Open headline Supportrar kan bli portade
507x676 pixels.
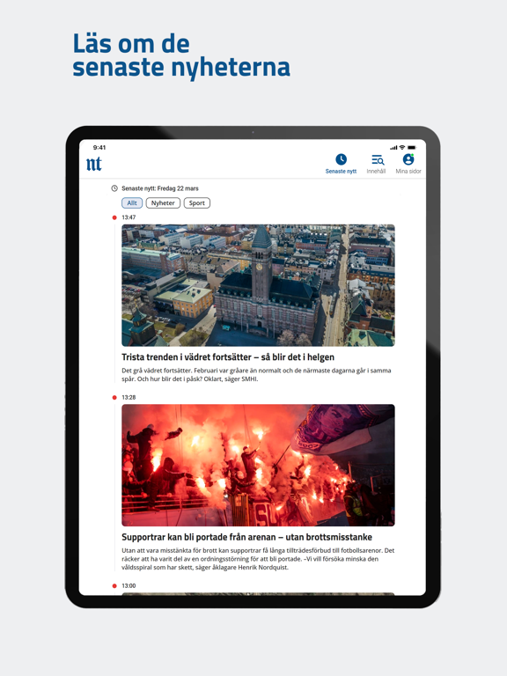click(x=246, y=537)
